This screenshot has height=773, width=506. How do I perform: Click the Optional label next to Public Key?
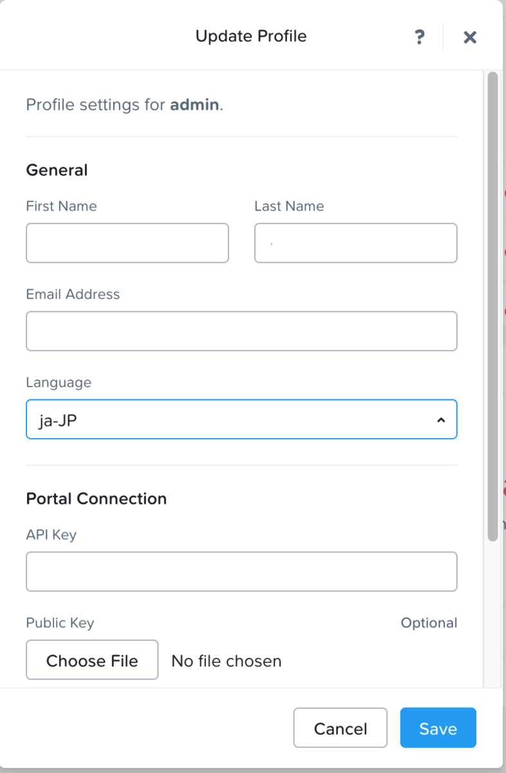pyautogui.click(x=429, y=622)
